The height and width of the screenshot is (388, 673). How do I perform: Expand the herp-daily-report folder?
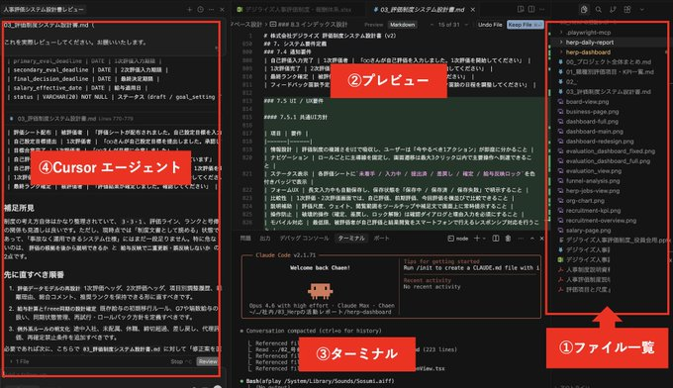(590, 42)
